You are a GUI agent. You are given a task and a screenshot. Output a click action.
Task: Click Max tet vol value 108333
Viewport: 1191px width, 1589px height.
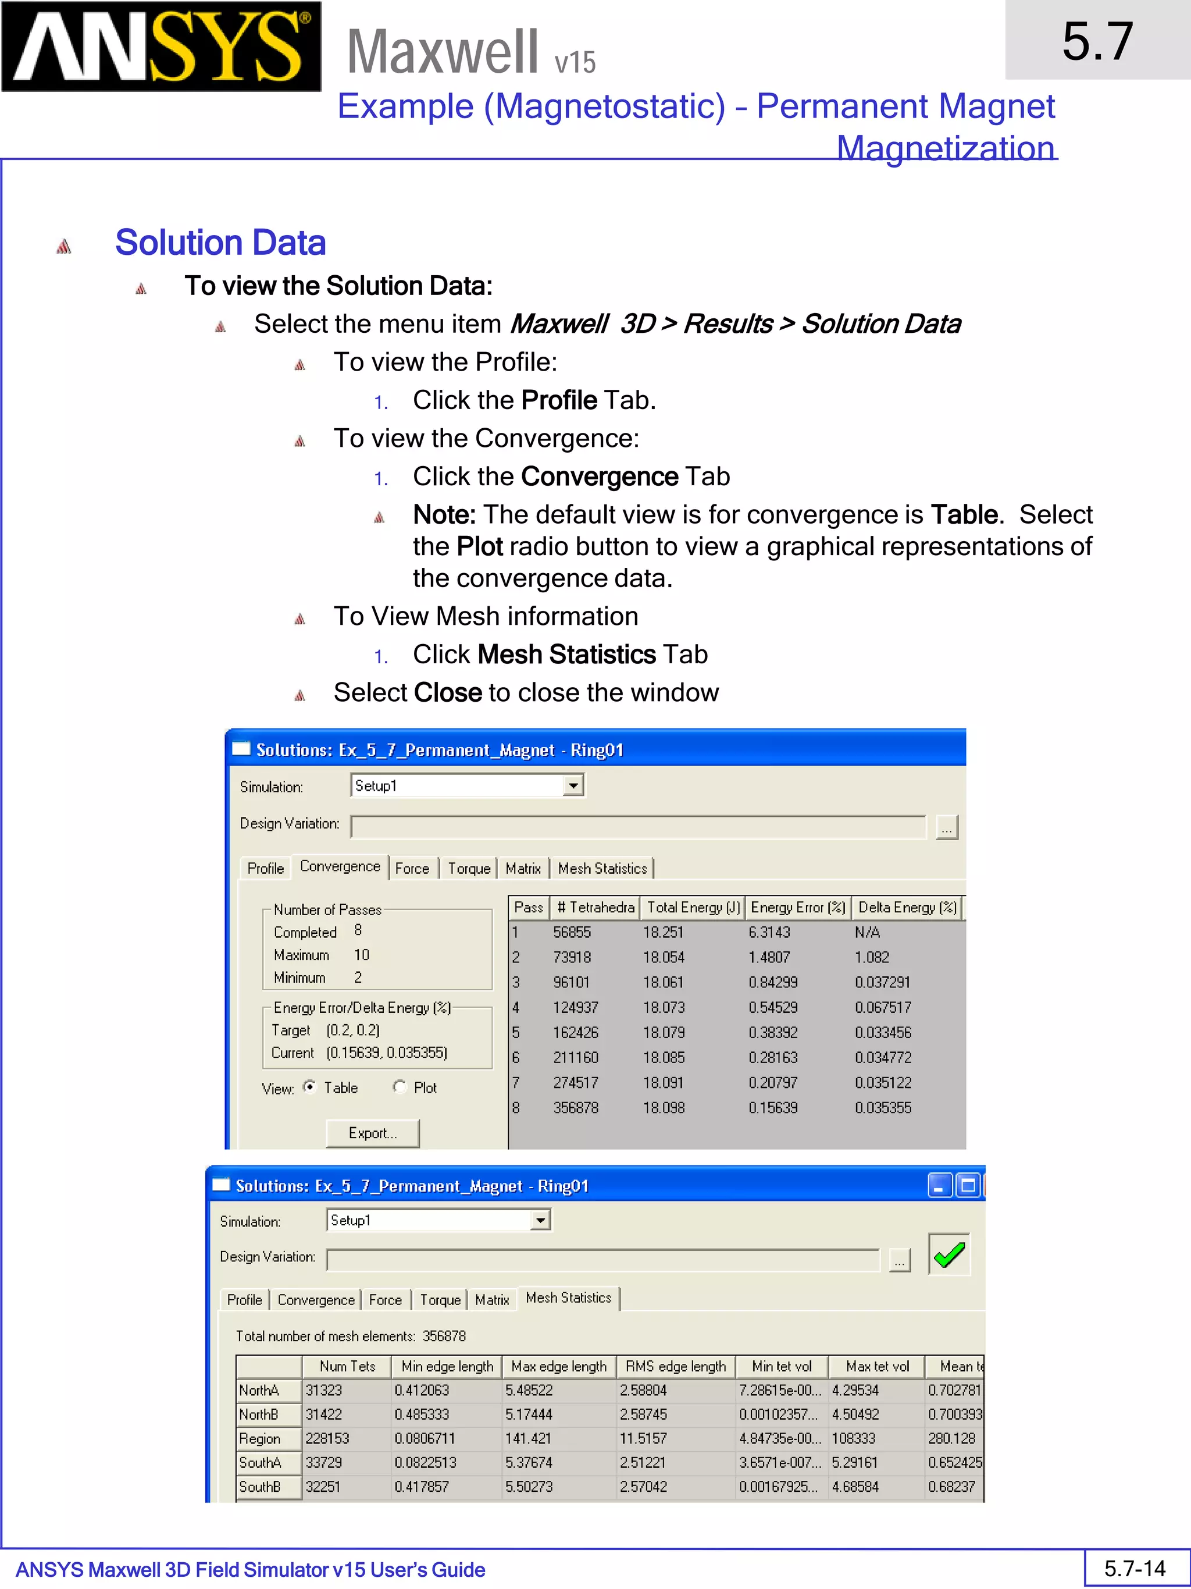click(854, 1438)
